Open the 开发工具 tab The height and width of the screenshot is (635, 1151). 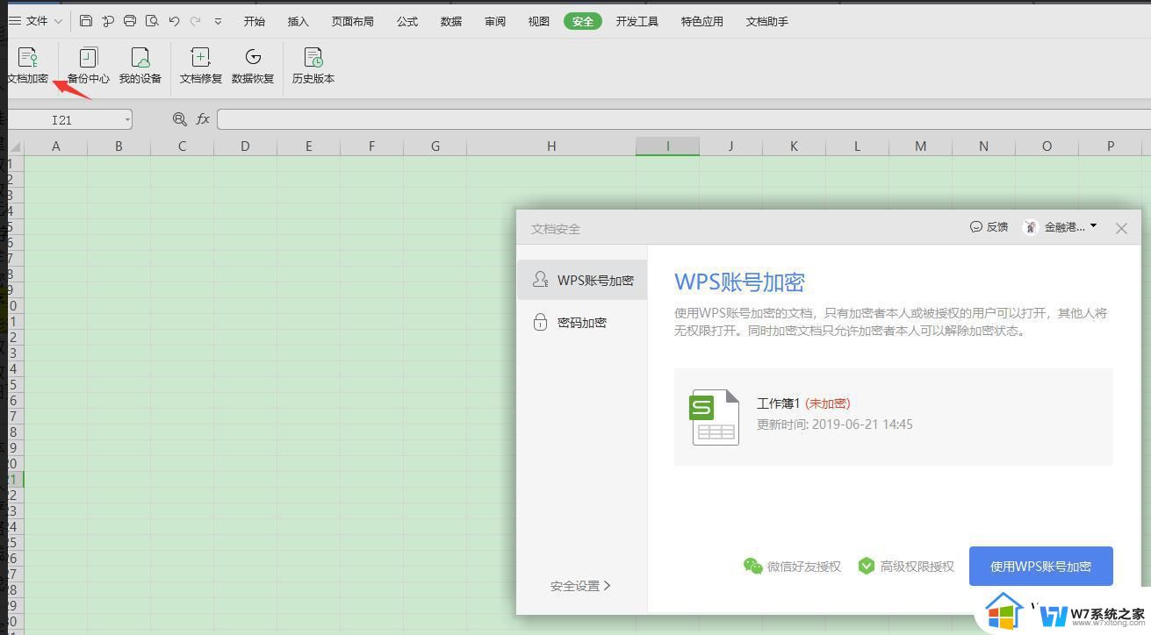(637, 21)
